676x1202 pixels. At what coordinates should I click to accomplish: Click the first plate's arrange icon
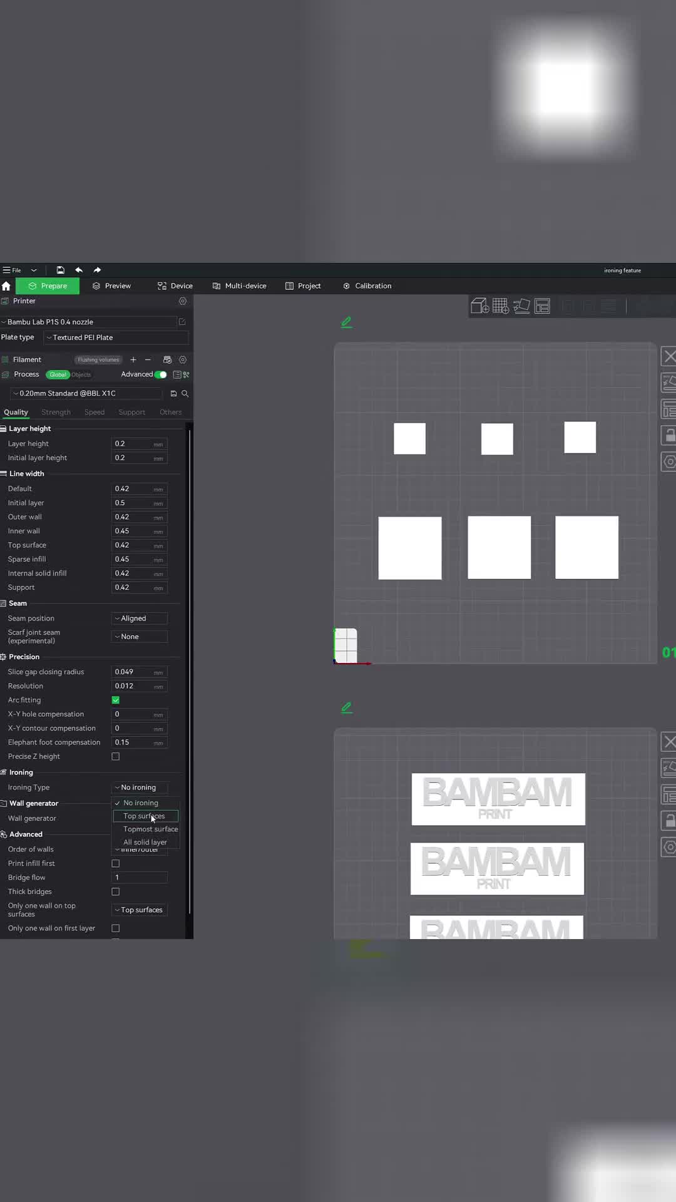[x=669, y=409]
